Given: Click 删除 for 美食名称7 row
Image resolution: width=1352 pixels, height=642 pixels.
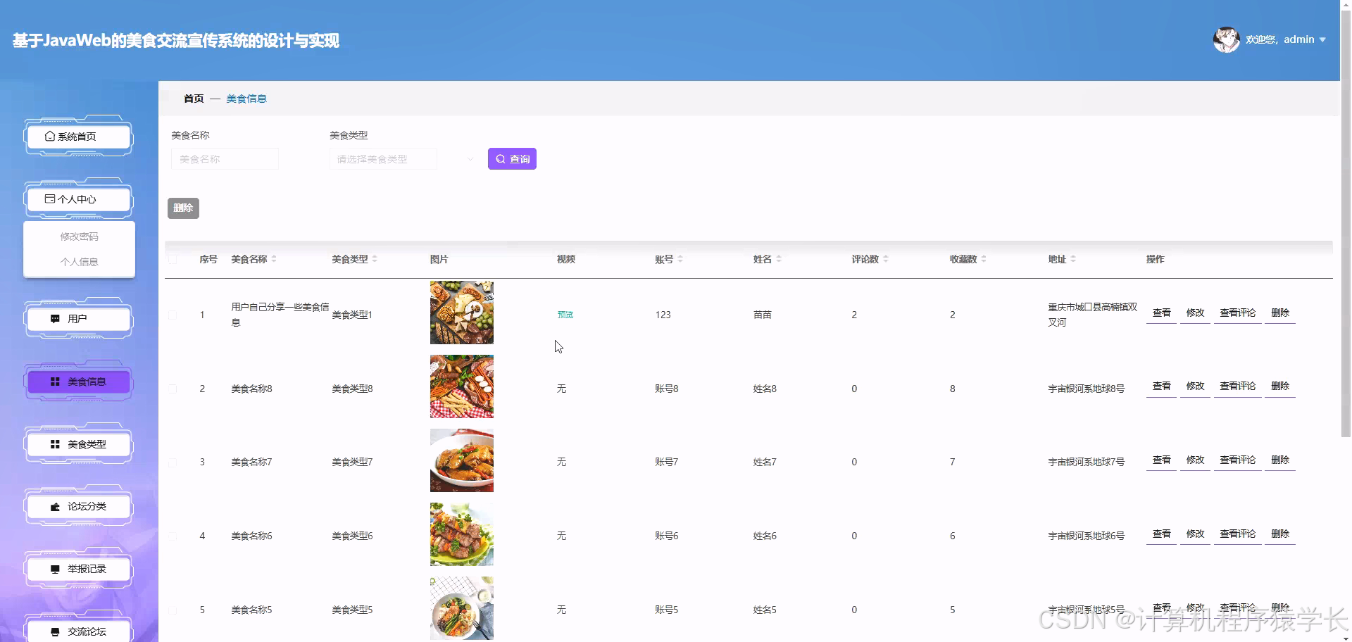Looking at the screenshot, I should pyautogui.click(x=1280, y=460).
